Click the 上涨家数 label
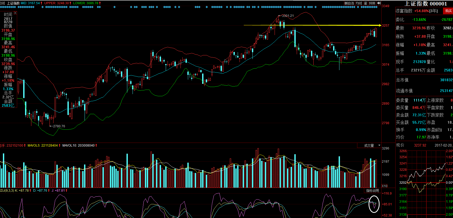Image resolution: width=453 pixels, height=218 pixels. tap(435, 100)
